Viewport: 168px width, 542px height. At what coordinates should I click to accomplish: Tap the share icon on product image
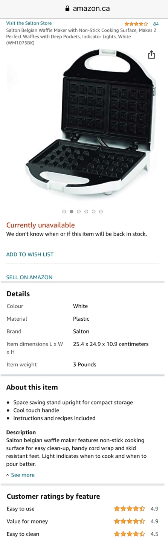151,55
